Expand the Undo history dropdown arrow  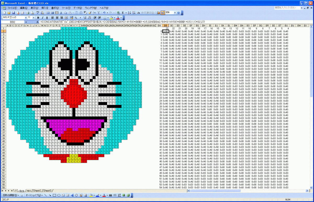[x=107, y=12]
